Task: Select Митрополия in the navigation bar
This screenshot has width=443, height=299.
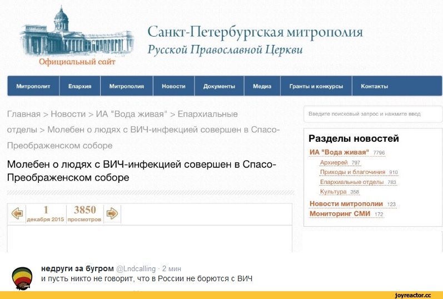Action: (x=127, y=86)
